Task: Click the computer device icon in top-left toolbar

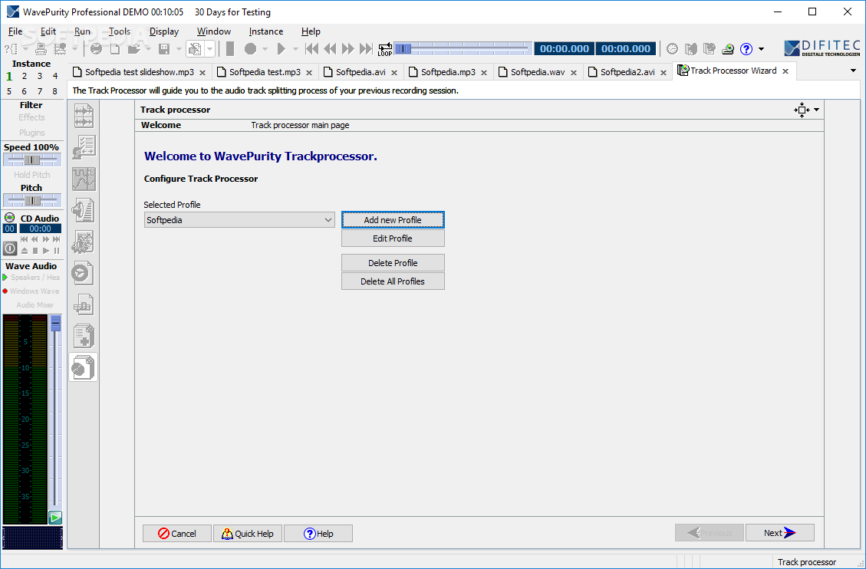Action: (40, 49)
